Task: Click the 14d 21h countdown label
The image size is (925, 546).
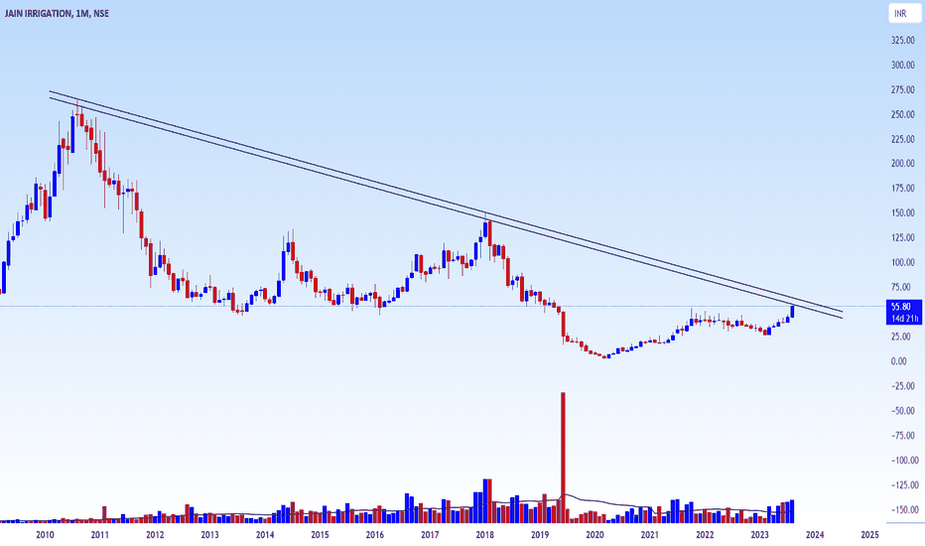Action: 904,318
